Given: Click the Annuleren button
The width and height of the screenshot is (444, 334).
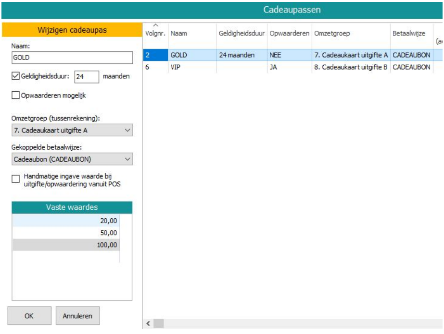Looking at the screenshot, I should click(77, 316).
